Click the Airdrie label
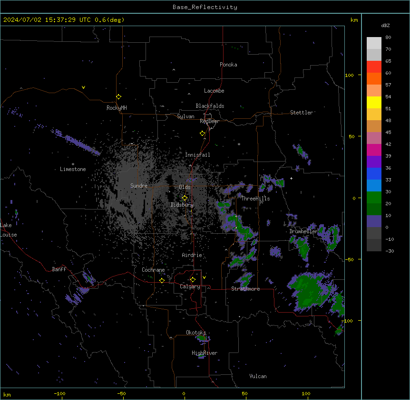Image resolution: width=410 pixels, height=400 pixels. coord(192,255)
